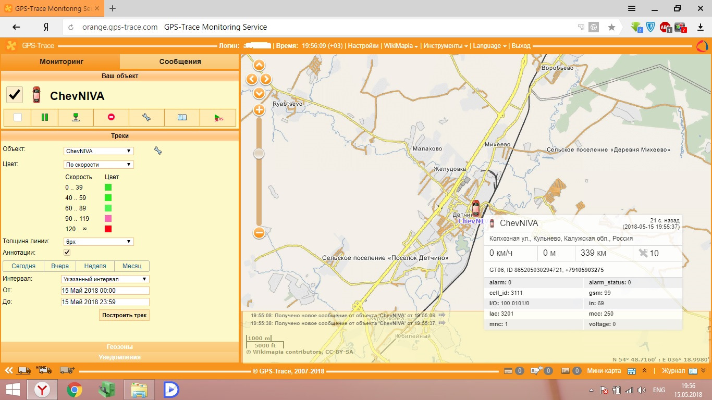The width and height of the screenshot is (712, 400).
Task: Go back with the browser back arrow
Action: point(16,27)
